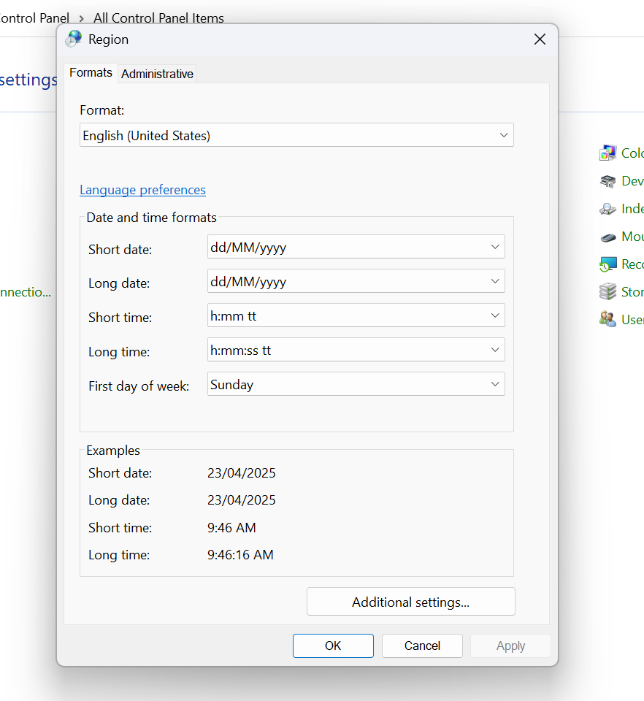Screen dimensions: 644x701
Task: Open the Language preferences link
Action: pyautogui.click(x=142, y=190)
